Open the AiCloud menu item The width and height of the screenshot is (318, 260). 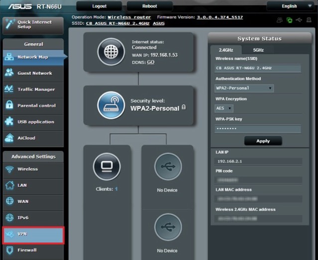pos(33,138)
